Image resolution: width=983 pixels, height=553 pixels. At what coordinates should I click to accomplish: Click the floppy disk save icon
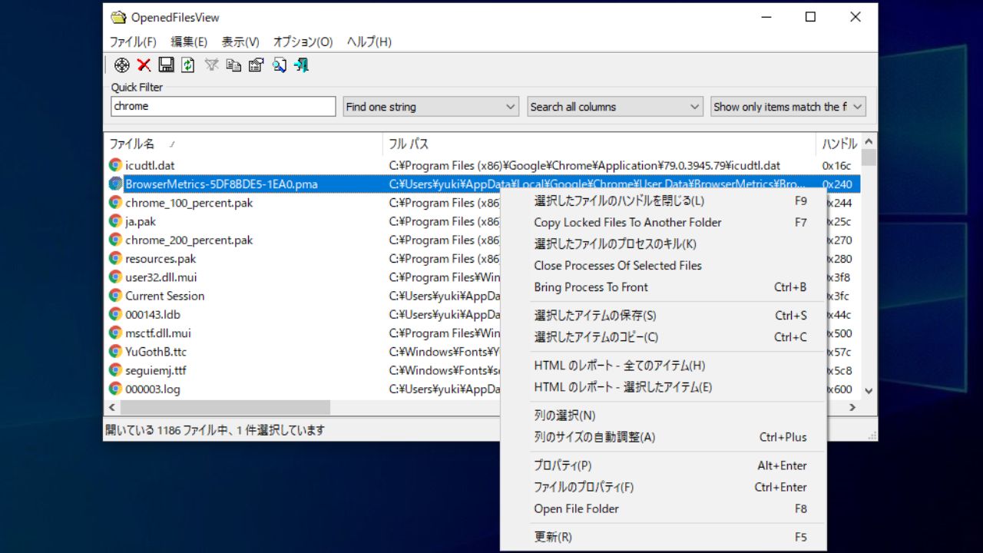[x=166, y=65]
